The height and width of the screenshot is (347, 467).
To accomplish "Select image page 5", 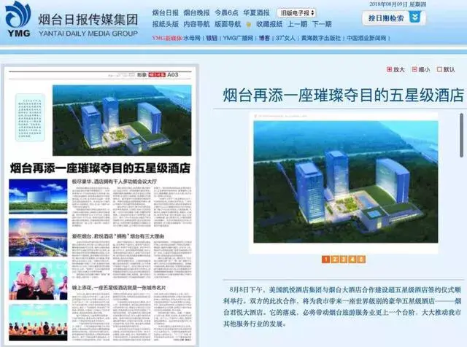I will [361, 260].
